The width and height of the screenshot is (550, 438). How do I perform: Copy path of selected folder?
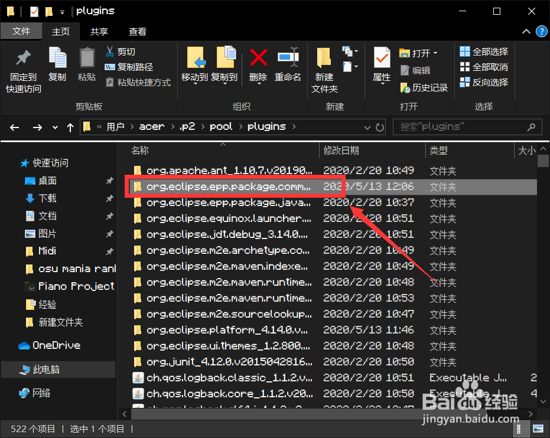point(129,67)
